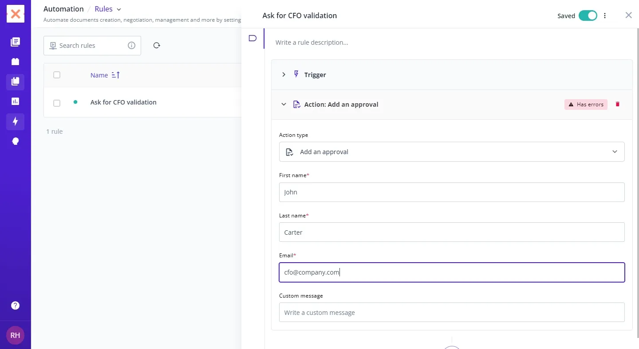
Task: Check the select all rules checkbox
Action: coord(57,75)
